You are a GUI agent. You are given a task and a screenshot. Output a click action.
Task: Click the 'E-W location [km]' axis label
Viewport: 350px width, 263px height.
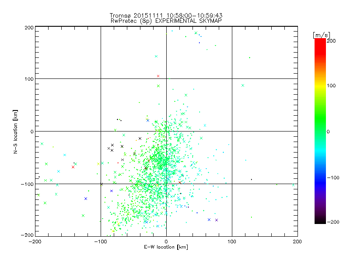(166, 247)
